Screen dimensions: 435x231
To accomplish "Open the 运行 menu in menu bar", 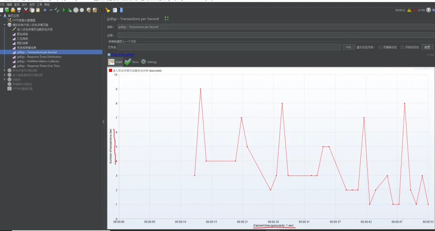I will coord(25,5).
